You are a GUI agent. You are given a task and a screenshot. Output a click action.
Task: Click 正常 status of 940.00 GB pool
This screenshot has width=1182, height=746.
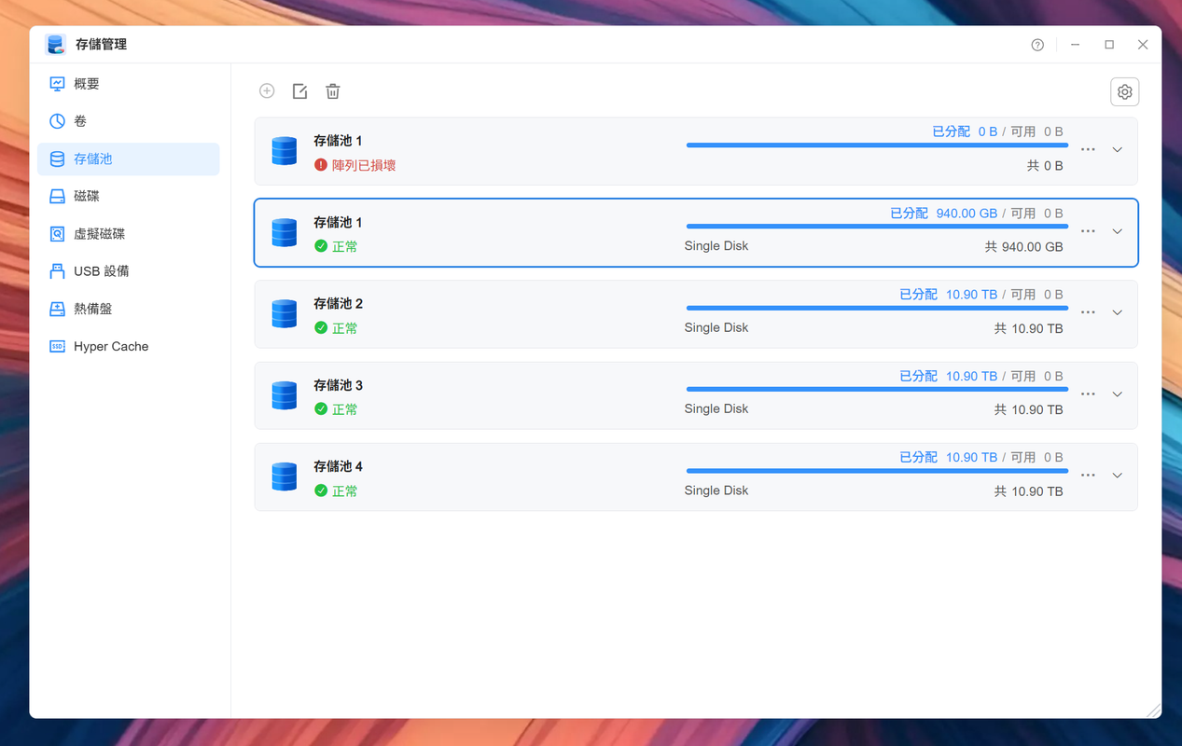[x=345, y=247]
